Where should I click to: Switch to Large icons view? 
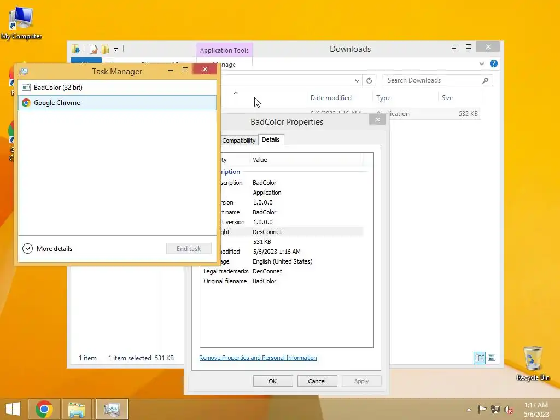[x=492, y=358]
